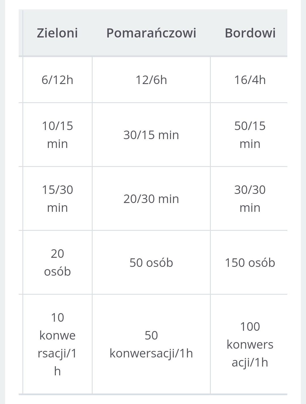This screenshot has width=306, height=404.
Task: Tap the Bordowi column header
Action: pyautogui.click(x=250, y=33)
